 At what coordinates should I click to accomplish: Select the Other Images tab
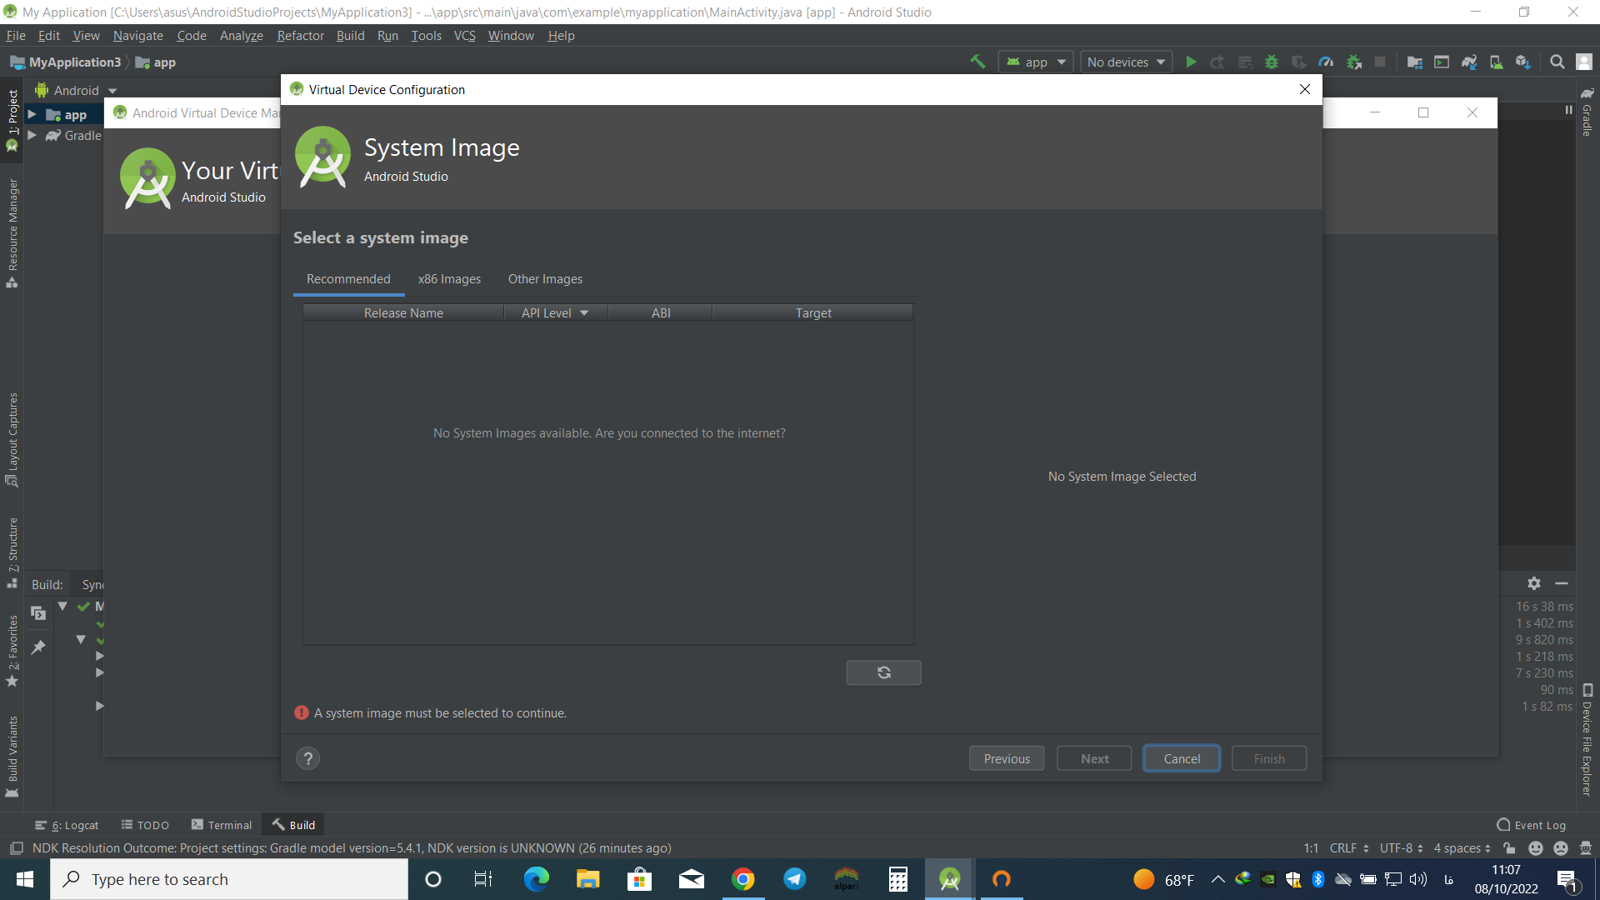tap(545, 278)
